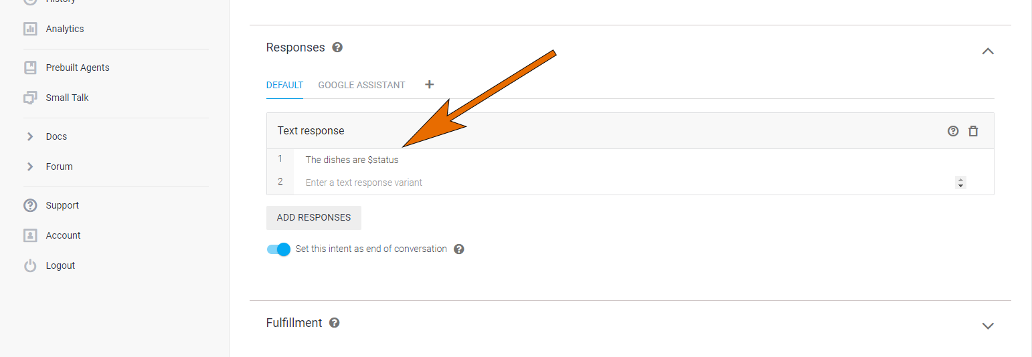This screenshot has width=1032, height=357.
Task: Click the Logout power icon
Action: click(30, 265)
